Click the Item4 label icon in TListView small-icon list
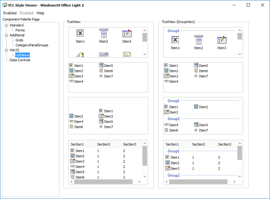This screenshot has height=199, width=270. point(71,81)
